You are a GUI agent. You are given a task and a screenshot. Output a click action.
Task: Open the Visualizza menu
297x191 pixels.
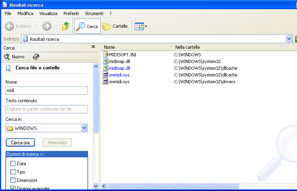pyautogui.click(x=48, y=13)
